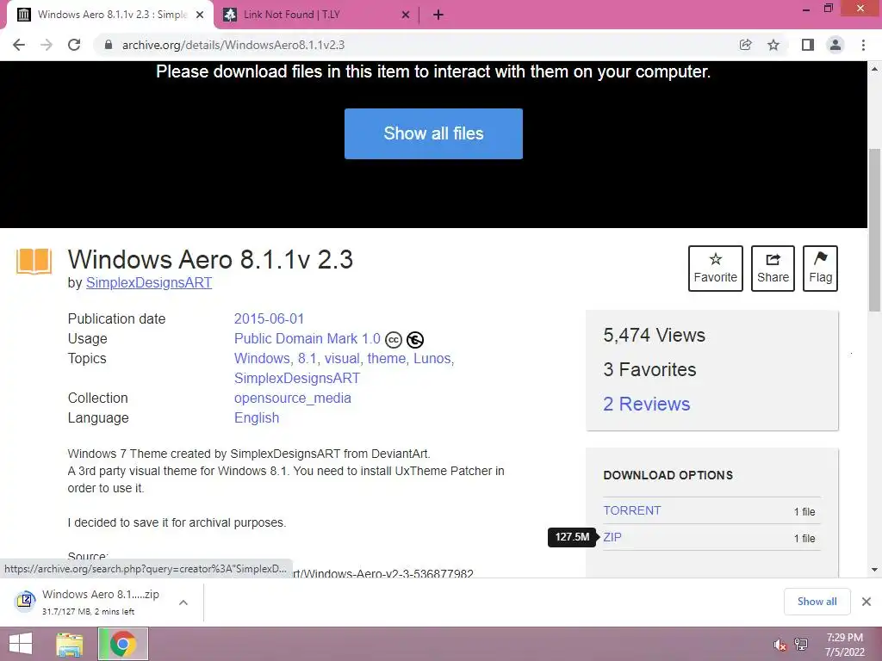The height and width of the screenshot is (661, 882).
Task: Share this archive item
Action: 773,269
